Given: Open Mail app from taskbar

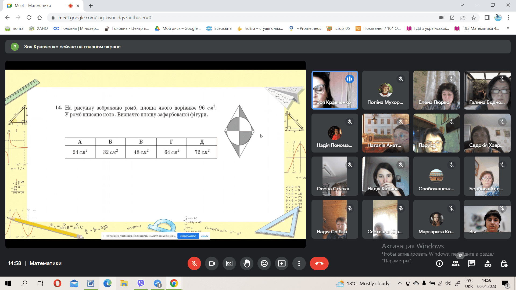Looking at the screenshot, I should pyautogui.click(x=74, y=283).
